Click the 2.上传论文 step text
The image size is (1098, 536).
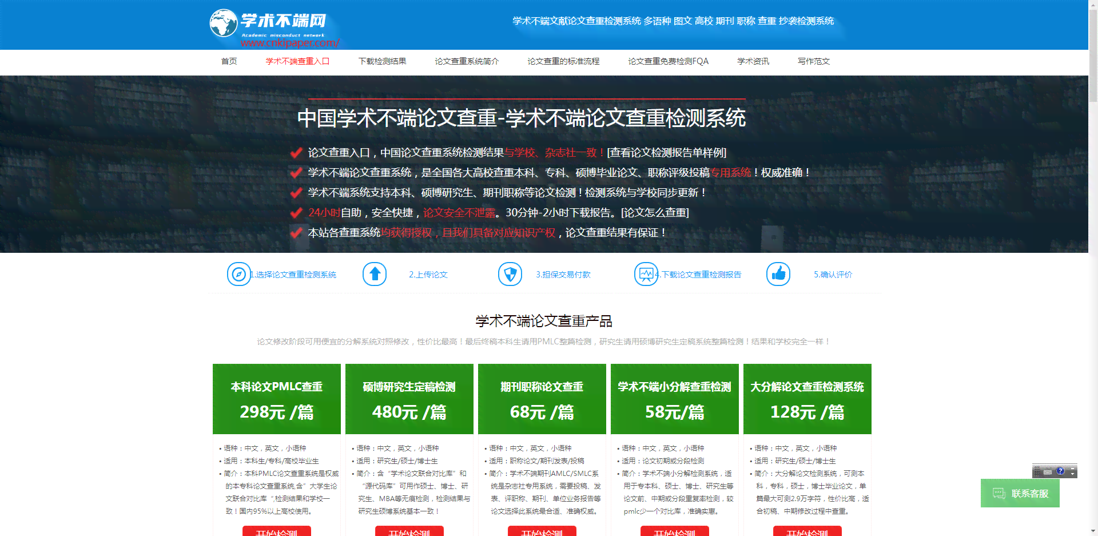pos(428,275)
